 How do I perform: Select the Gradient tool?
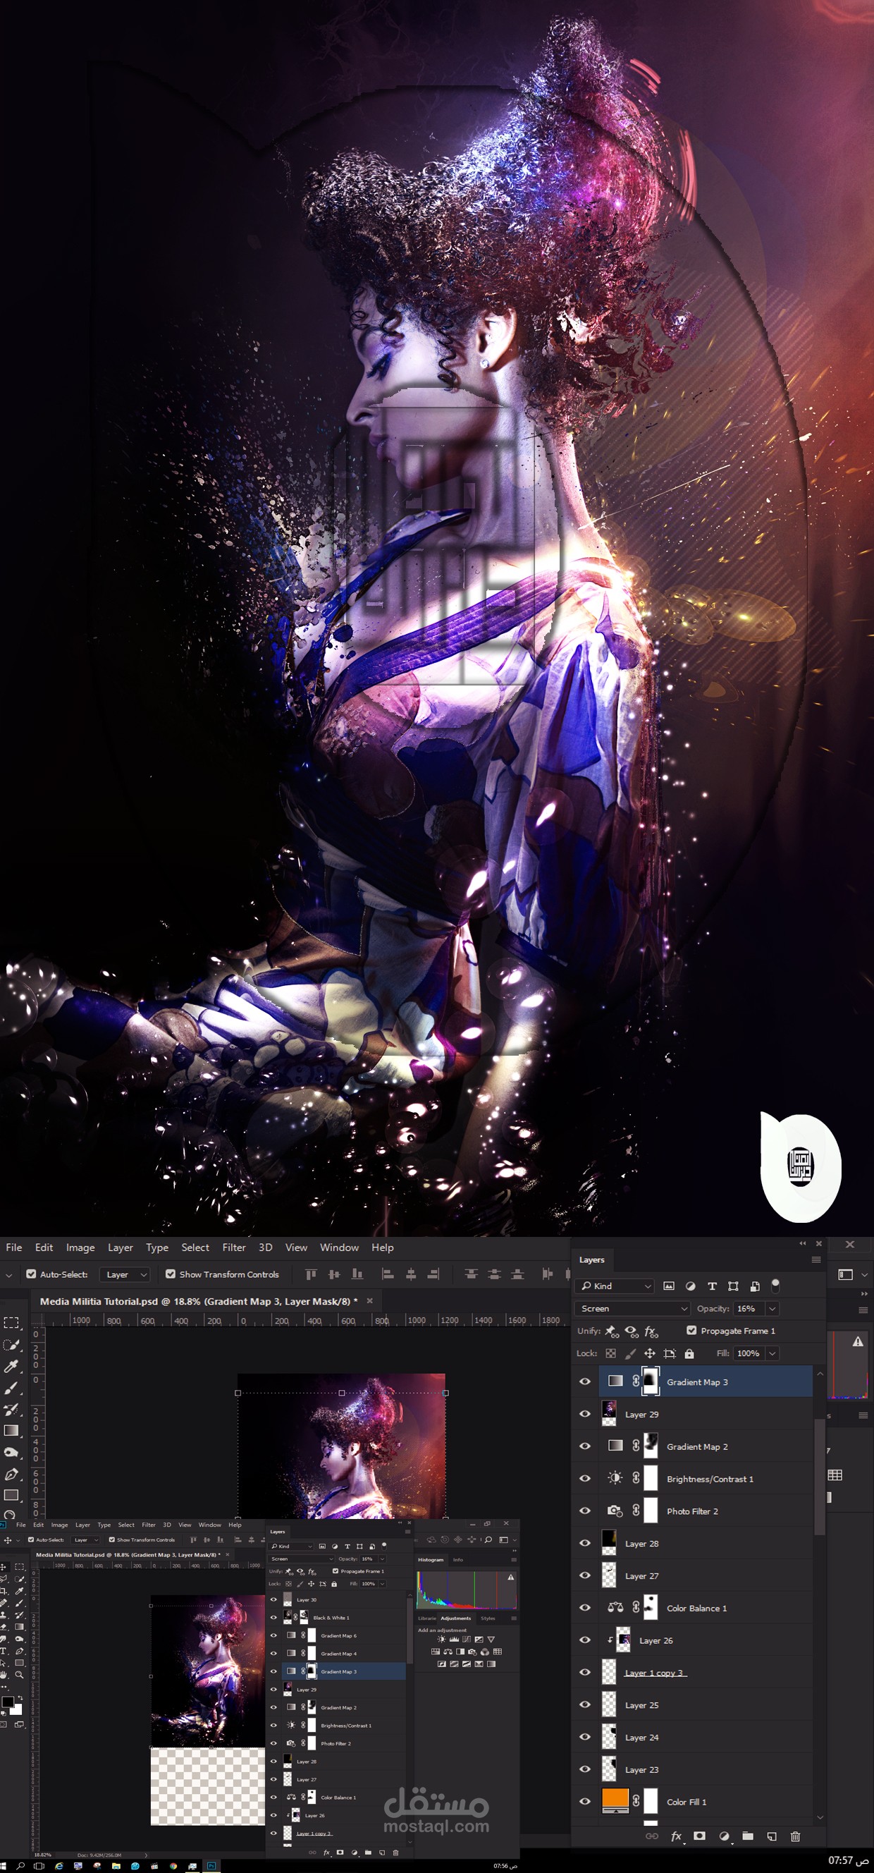11,1430
